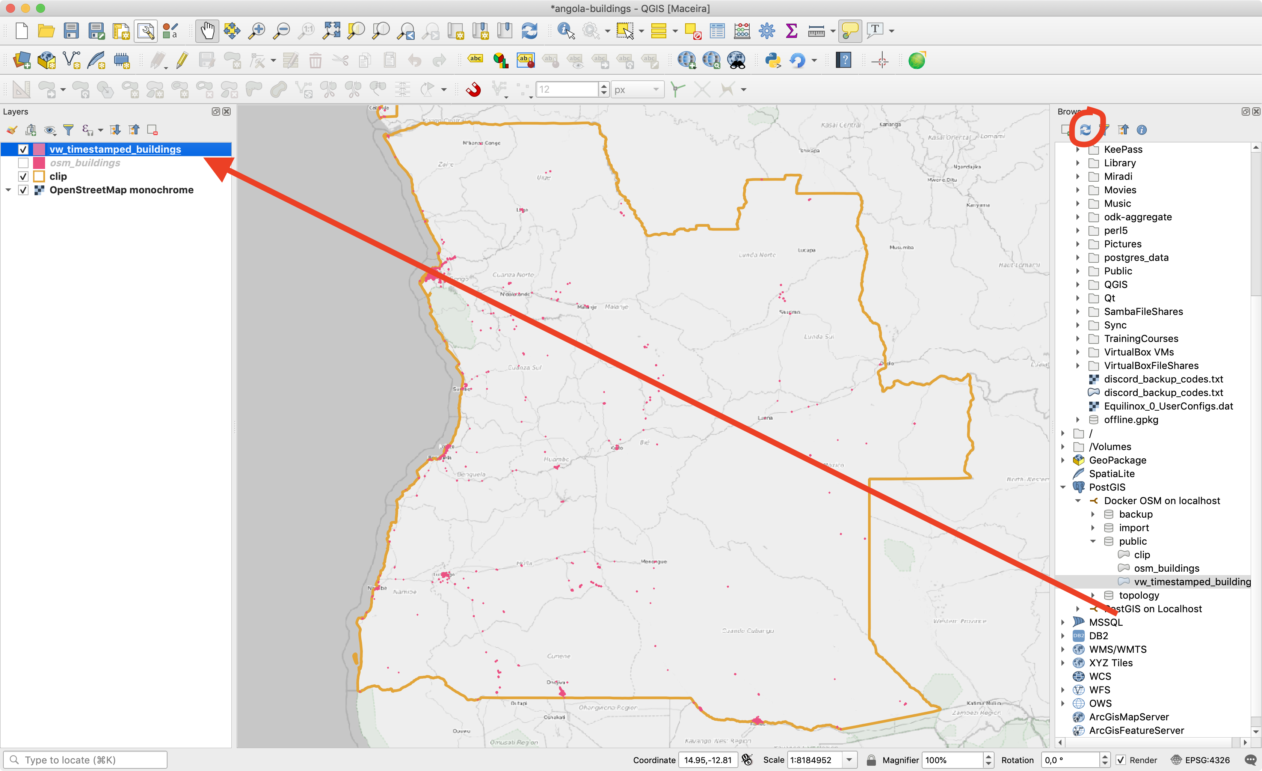Open the attribute table icon
This screenshot has height=771, width=1262.
click(x=717, y=31)
